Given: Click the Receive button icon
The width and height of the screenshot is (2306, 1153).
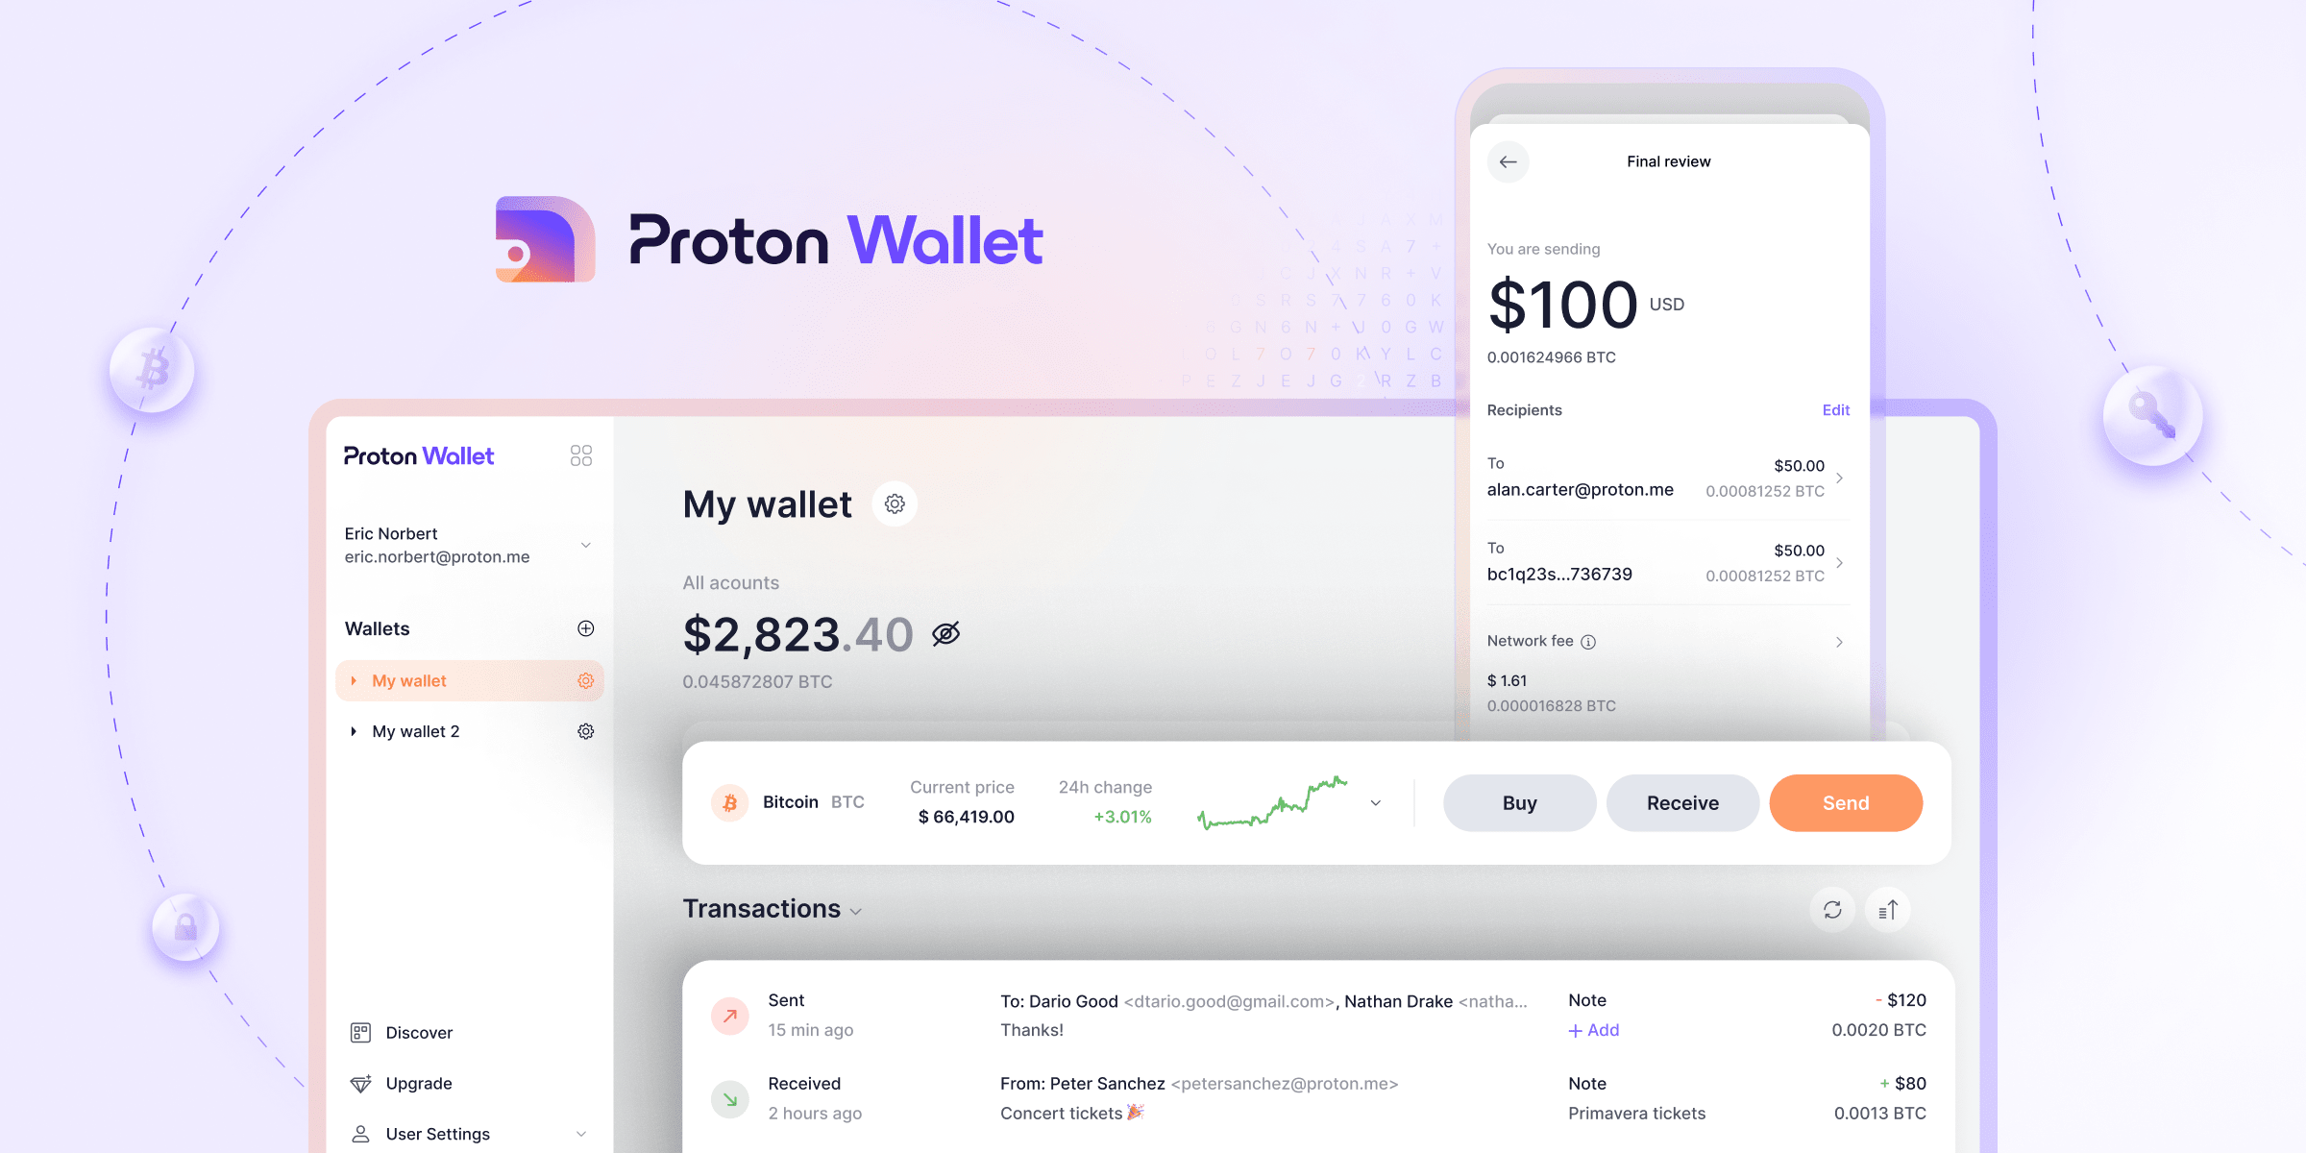Looking at the screenshot, I should 1680,801.
